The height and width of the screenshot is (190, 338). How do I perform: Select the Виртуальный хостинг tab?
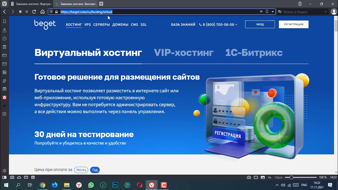(88, 53)
